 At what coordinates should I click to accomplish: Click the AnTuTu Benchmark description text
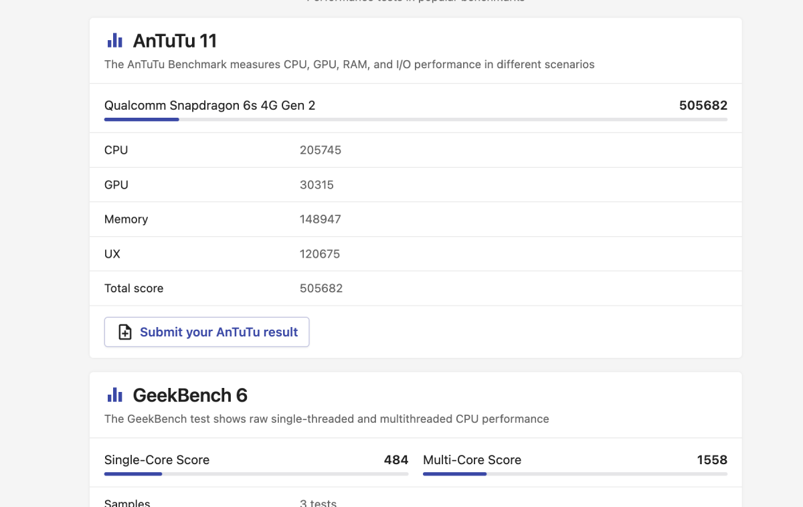click(349, 64)
